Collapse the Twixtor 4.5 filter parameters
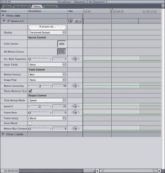 [4, 21]
